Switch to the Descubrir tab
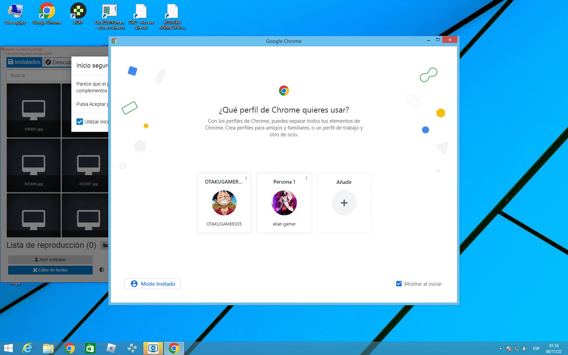 click(x=58, y=62)
